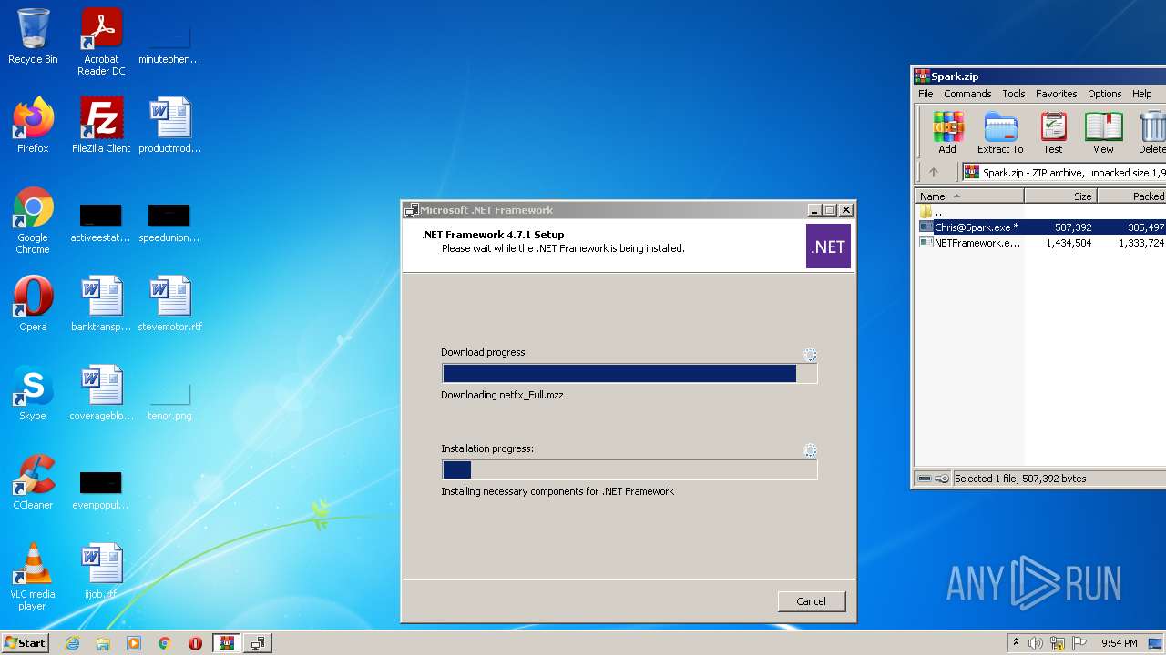Sort WinRAR list by Name column
This screenshot has height=655, width=1166.
(x=969, y=196)
